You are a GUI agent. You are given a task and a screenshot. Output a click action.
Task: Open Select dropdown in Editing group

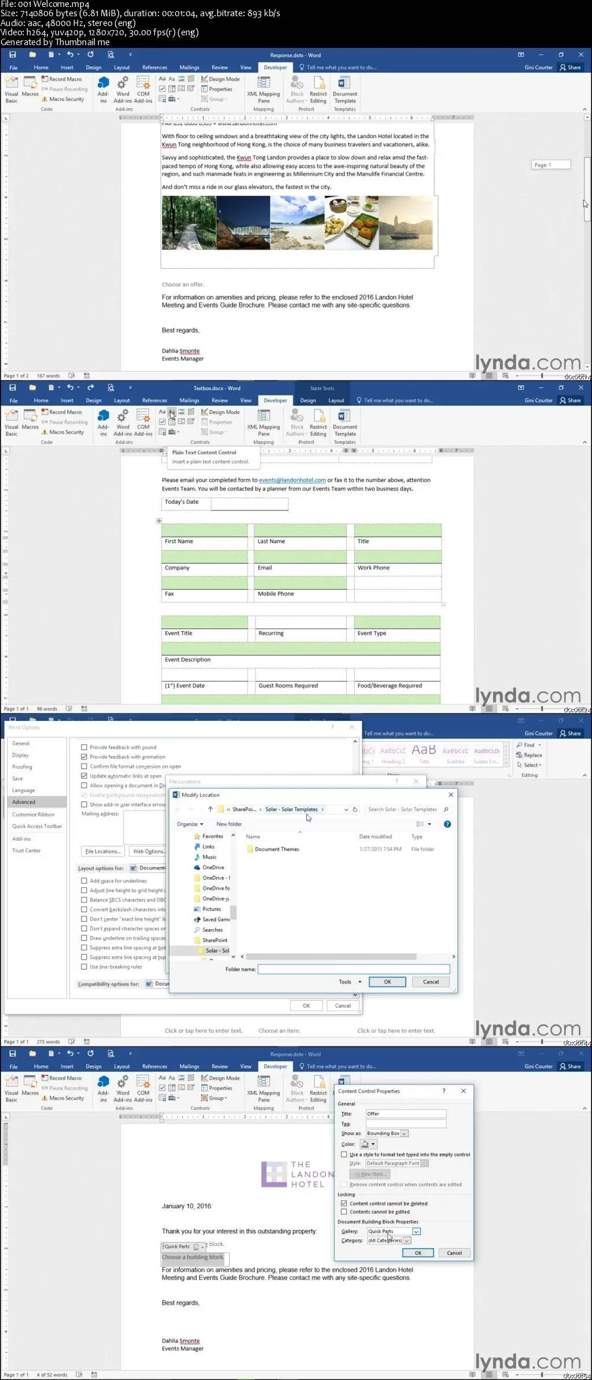click(529, 765)
